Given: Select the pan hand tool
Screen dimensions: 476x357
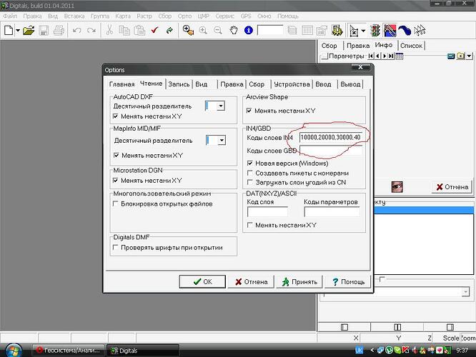Looking at the screenshot, I should (x=234, y=30).
